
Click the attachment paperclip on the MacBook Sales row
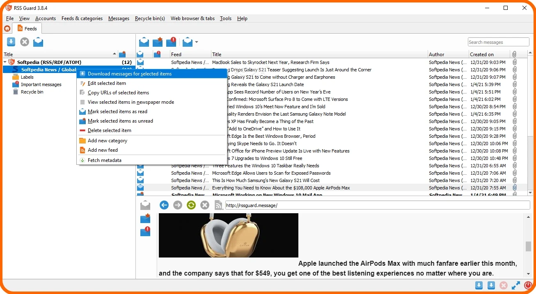(x=515, y=62)
